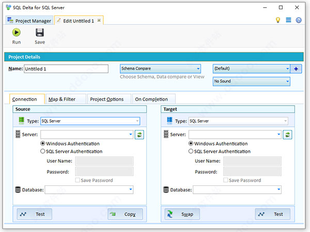This screenshot has width=310, height=232.
Task: Click the Save floppy disk icon
Action: pos(40,33)
